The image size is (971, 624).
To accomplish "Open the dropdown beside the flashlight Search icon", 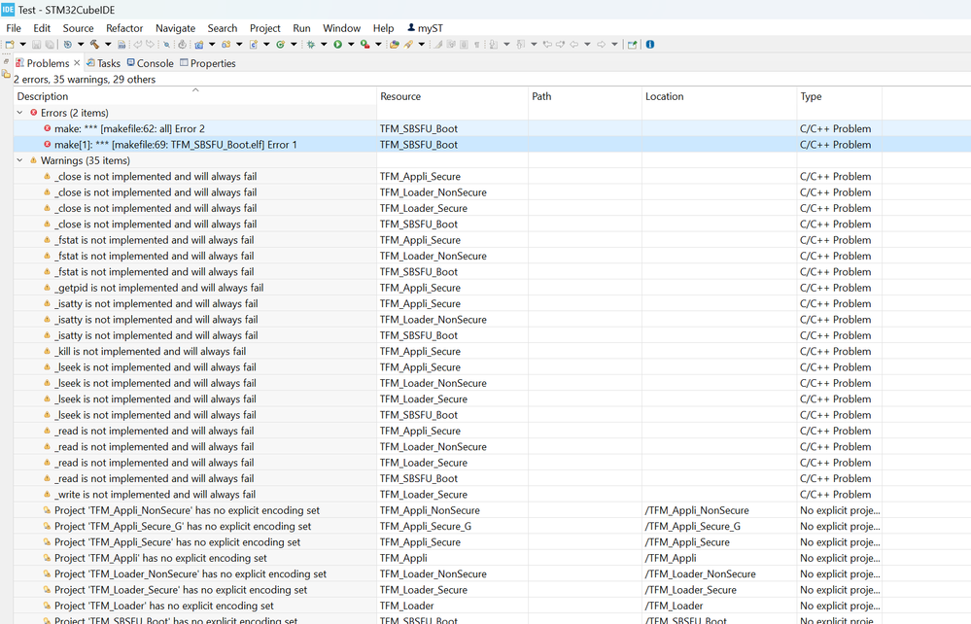I will pos(422,45).
